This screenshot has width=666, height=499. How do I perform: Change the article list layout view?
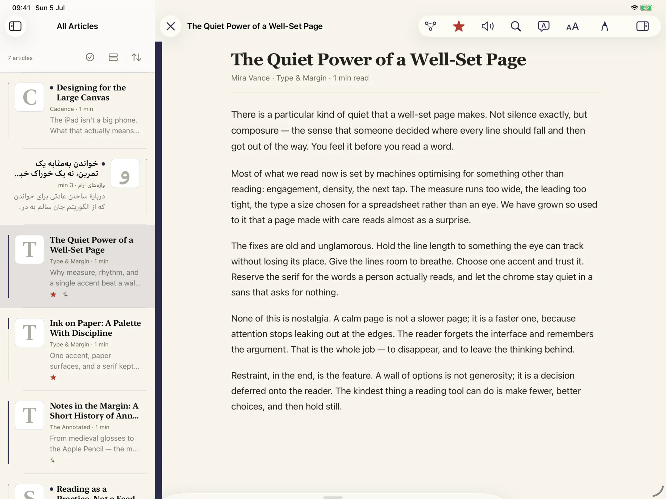113,57
